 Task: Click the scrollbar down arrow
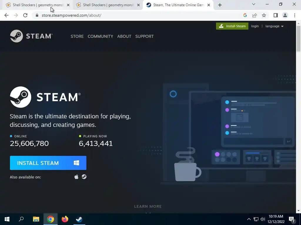coord(298,211)
